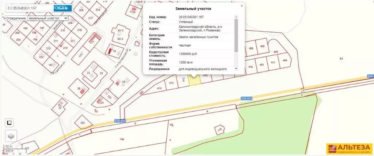Click cadastral number value 39:05:040301:167 in popup
This screenshot has height=156, width=374.
tap(191, 17)
